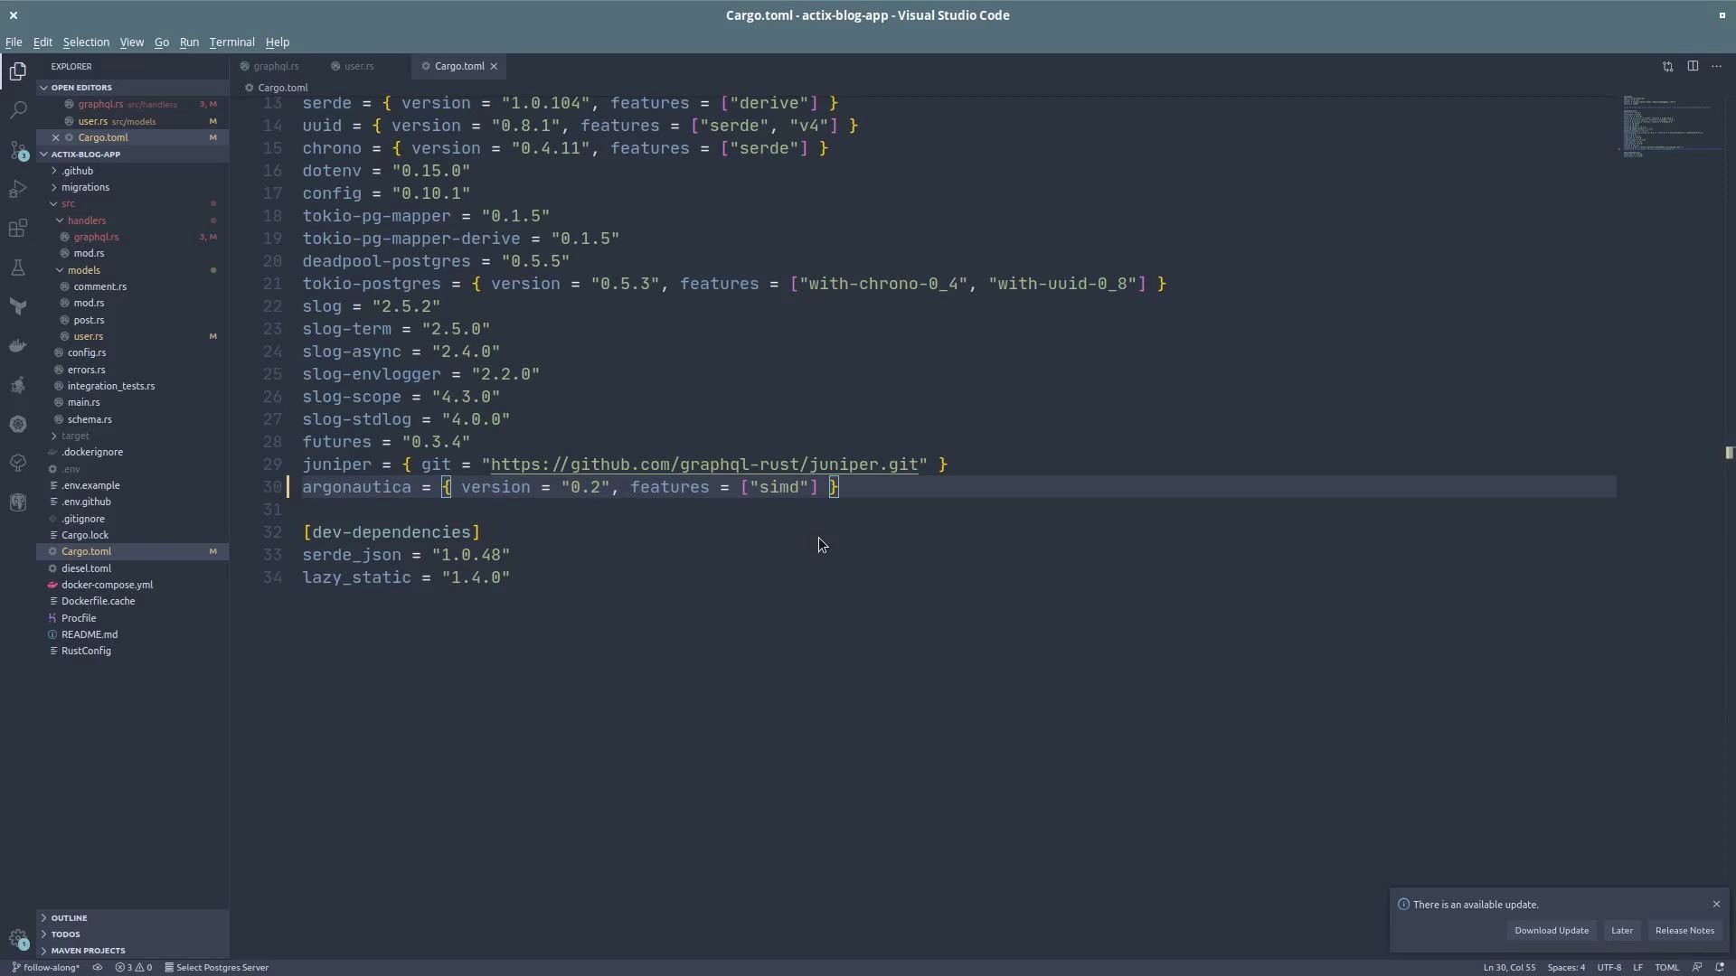Viewport: 1736px width, 976px height.
Task: Open the File menu
Action: point(14,42)
